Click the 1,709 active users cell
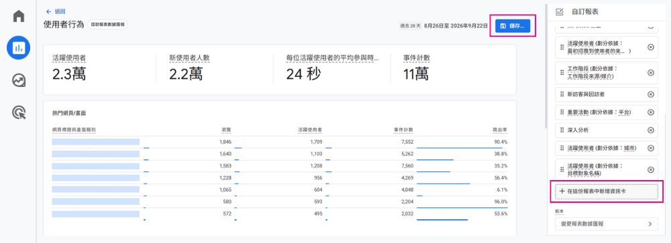Viewport: 671px width, 243px height. [x=316, y=142]
